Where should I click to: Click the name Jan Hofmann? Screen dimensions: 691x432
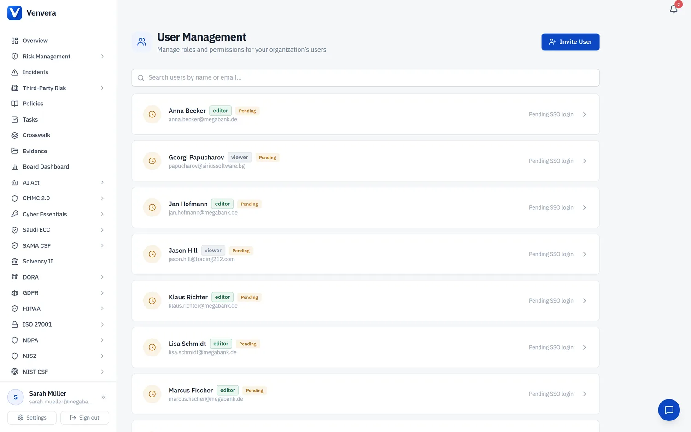click(188, 204)
